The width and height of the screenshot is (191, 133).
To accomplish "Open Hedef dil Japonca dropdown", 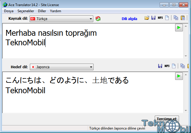I will pos(62,67).
